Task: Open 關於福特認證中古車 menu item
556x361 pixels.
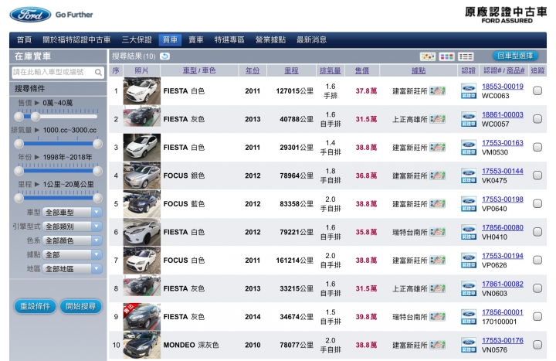Action: pos(76,39)
